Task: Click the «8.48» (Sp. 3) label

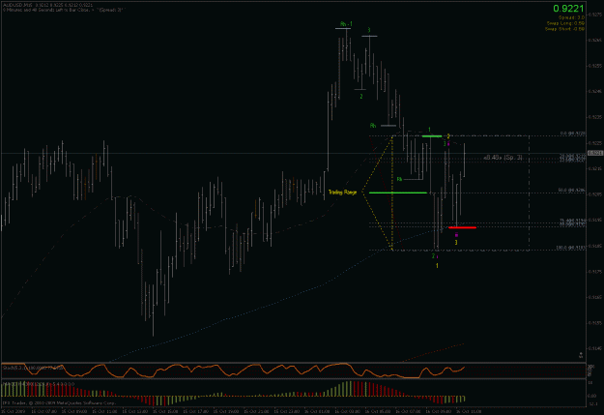Action: 503,158
